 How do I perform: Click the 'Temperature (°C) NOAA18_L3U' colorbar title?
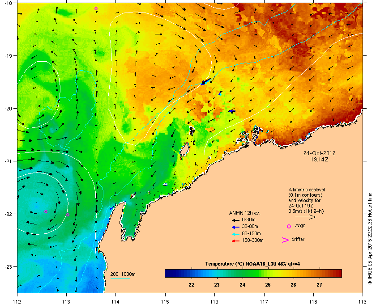click(x=252, y=264)
